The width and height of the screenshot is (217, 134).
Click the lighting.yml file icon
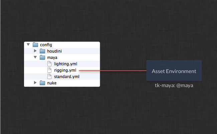(49, 64)
